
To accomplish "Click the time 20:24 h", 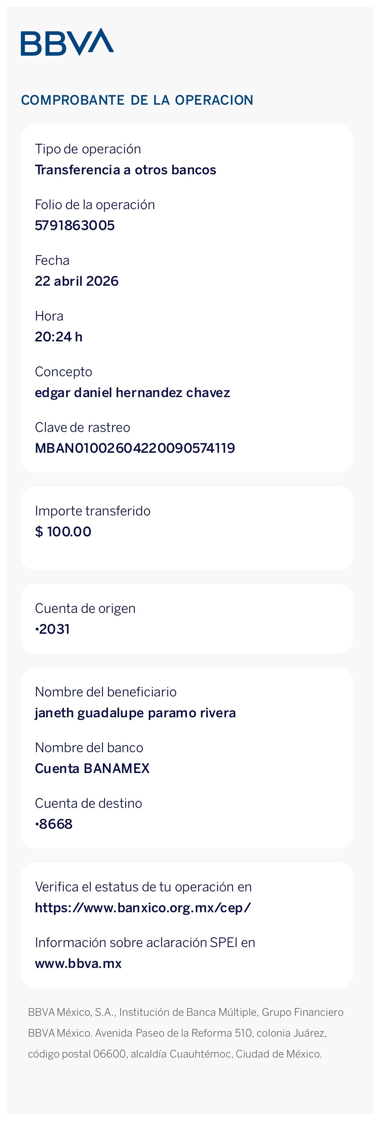I will pos(59,337).
